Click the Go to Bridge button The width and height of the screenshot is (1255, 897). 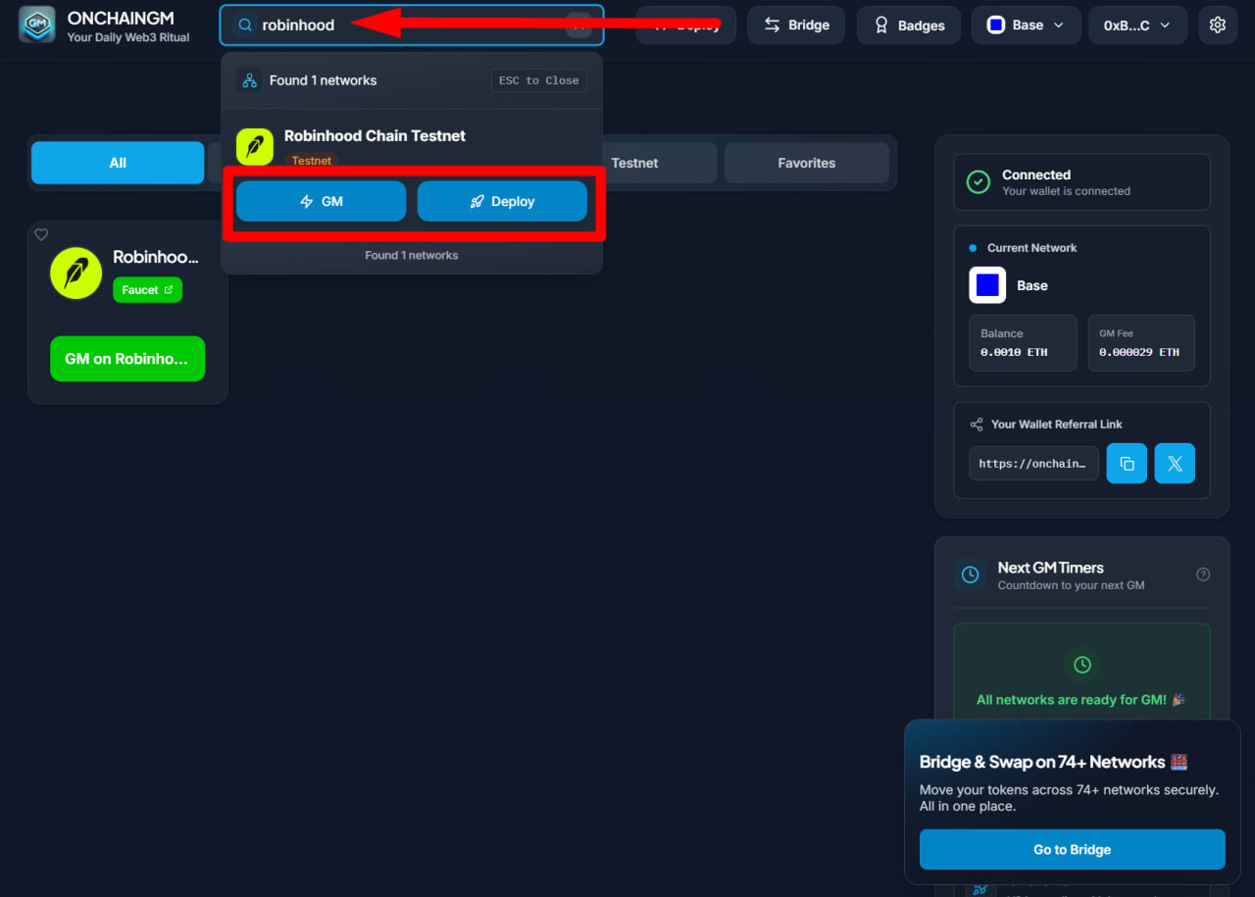point(1072,850)
